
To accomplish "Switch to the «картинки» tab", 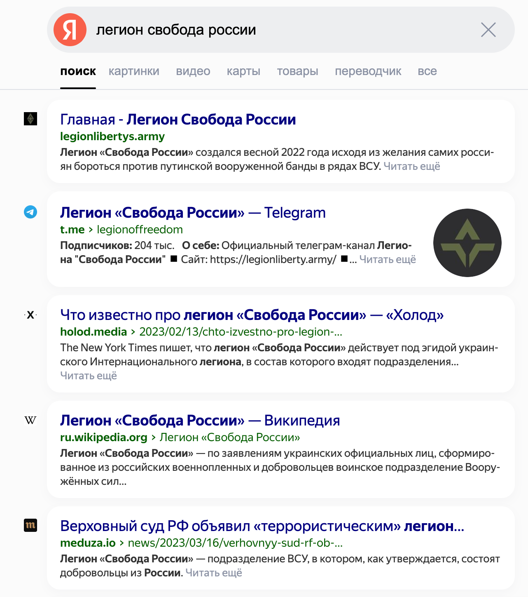I will pos(134,71).
